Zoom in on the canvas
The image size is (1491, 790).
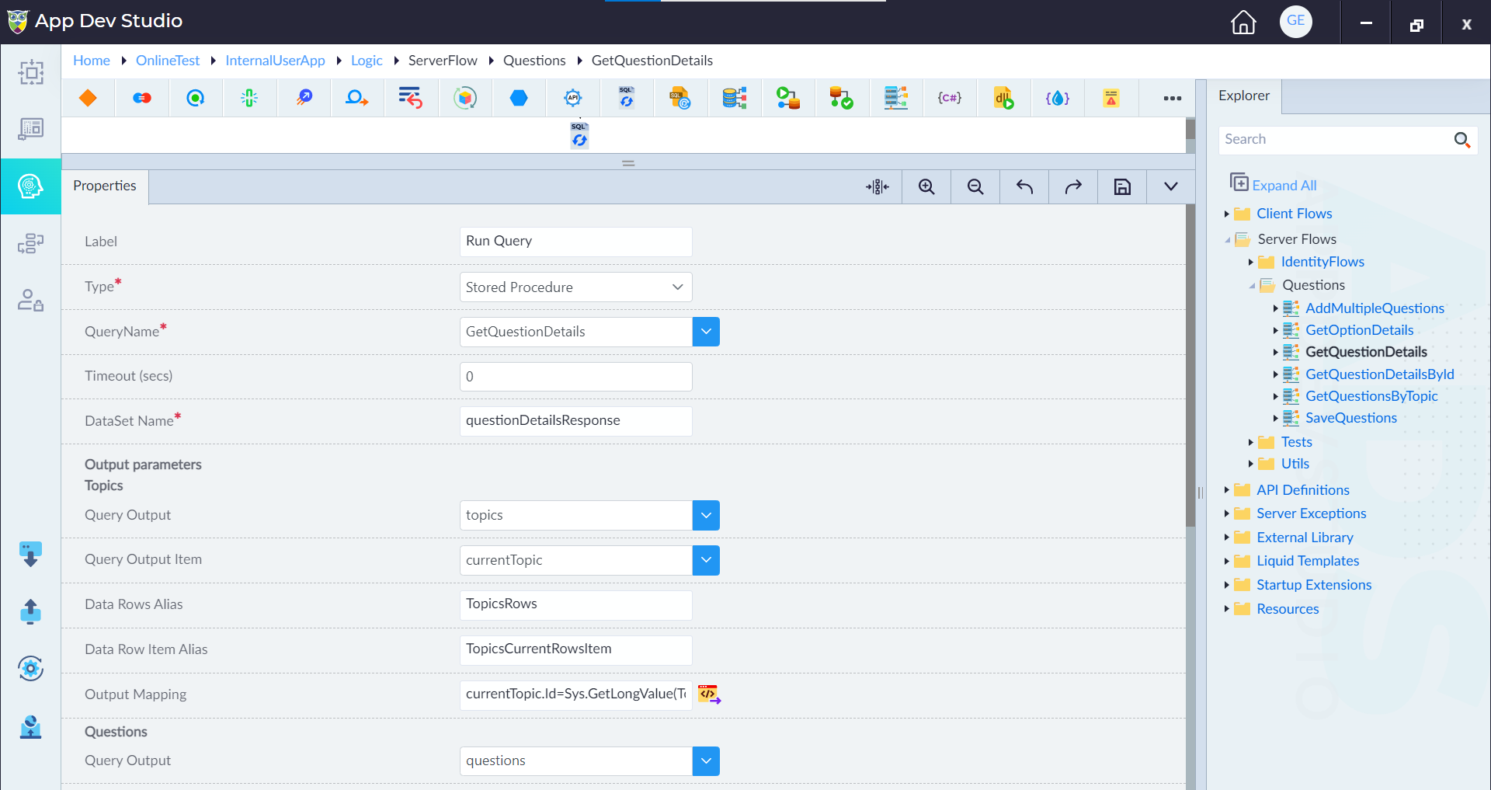pyautogui.click(x=926, y=186)
